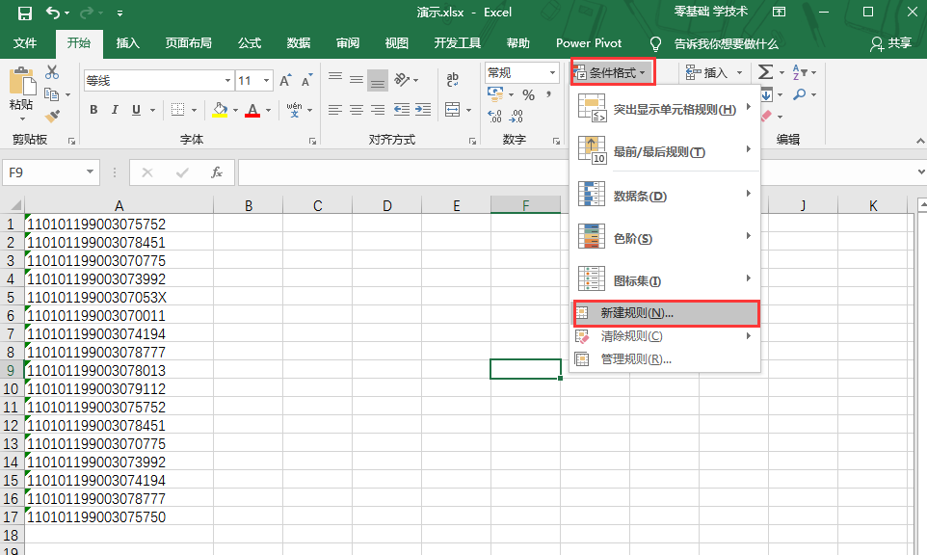Click Sort and Filter A-Z icon

pyautogui.click(x=801, y=72)
